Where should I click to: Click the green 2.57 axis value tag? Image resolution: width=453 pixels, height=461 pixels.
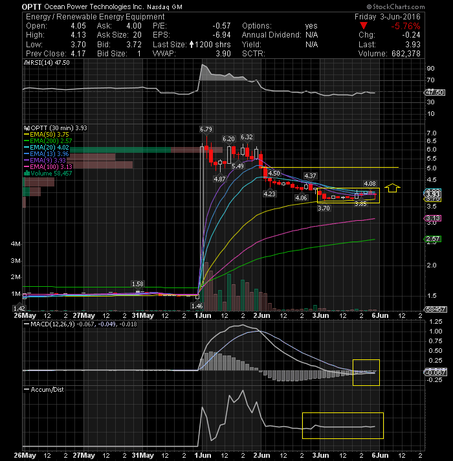[x=433, y=239]
